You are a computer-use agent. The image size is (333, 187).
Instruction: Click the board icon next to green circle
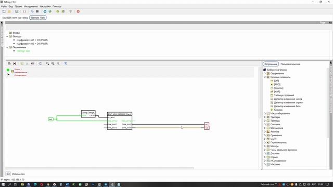click(12, 71)
